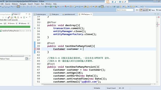Open the Refactor menu
Screen dimensions: 161x90
click(x=15, y=4)
